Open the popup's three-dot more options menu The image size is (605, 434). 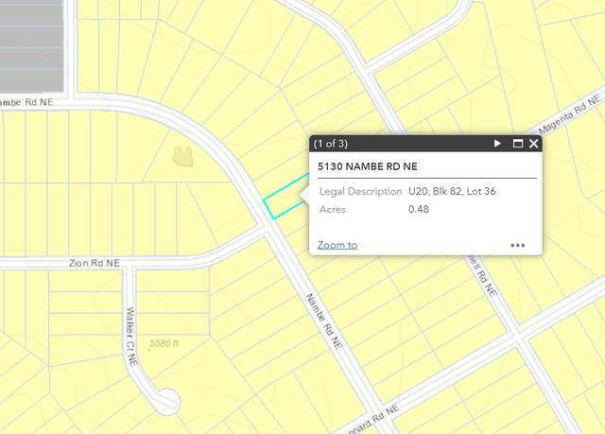517,245
